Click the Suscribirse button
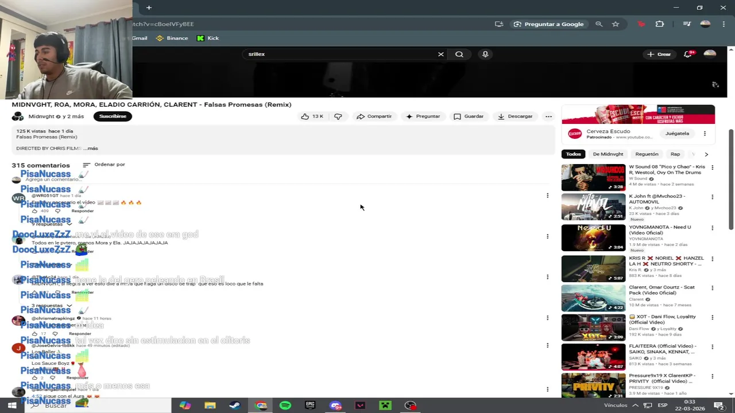This screenshot has height=413, width=735. click(x=113, y=116)
